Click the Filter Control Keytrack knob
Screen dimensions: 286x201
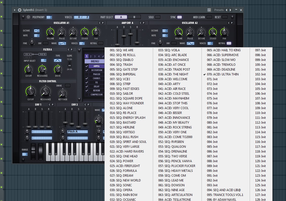(x=63, y=93)
